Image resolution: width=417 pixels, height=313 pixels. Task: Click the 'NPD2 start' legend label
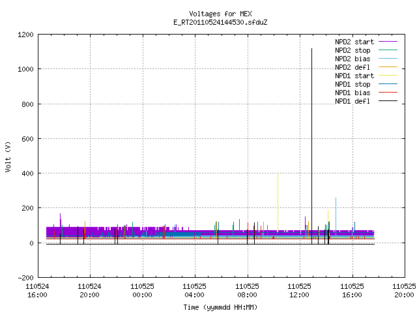coord(354,42)
